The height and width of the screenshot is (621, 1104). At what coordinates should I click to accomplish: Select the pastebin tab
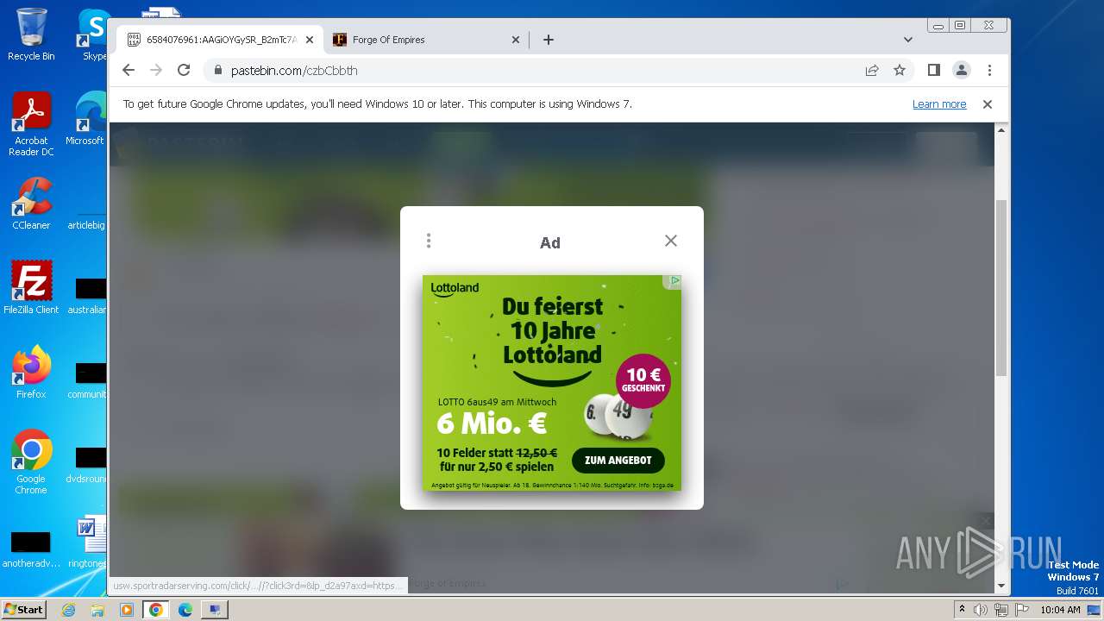tap(220, 40)
